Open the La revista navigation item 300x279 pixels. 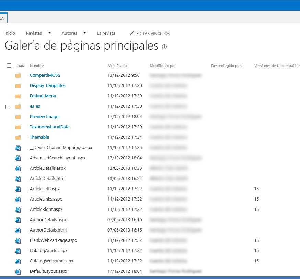click(106, 33)
